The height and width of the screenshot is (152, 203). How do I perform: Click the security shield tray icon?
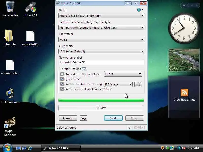click(x=163, y=148)
